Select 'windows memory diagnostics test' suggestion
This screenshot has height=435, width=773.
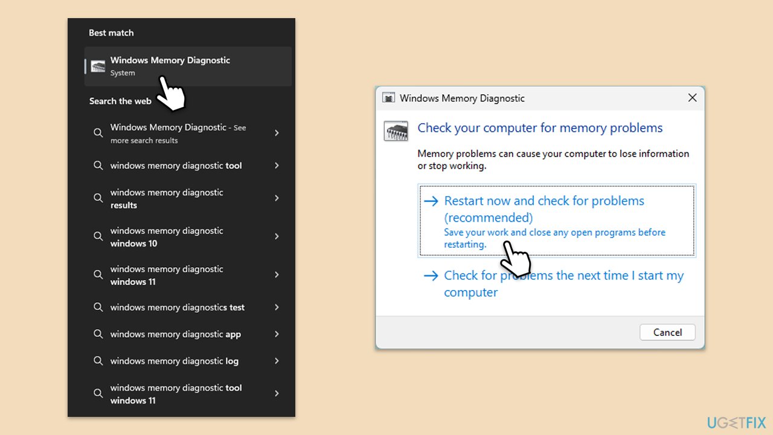[x=188, y=308]
